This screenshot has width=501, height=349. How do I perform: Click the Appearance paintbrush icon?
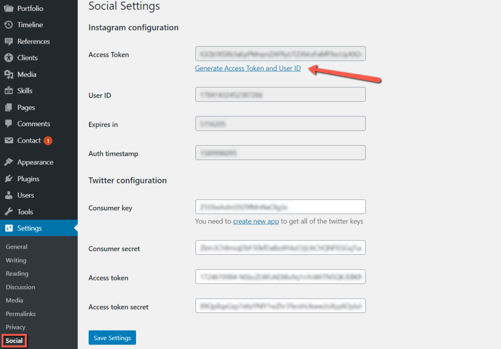coord(9,162)
